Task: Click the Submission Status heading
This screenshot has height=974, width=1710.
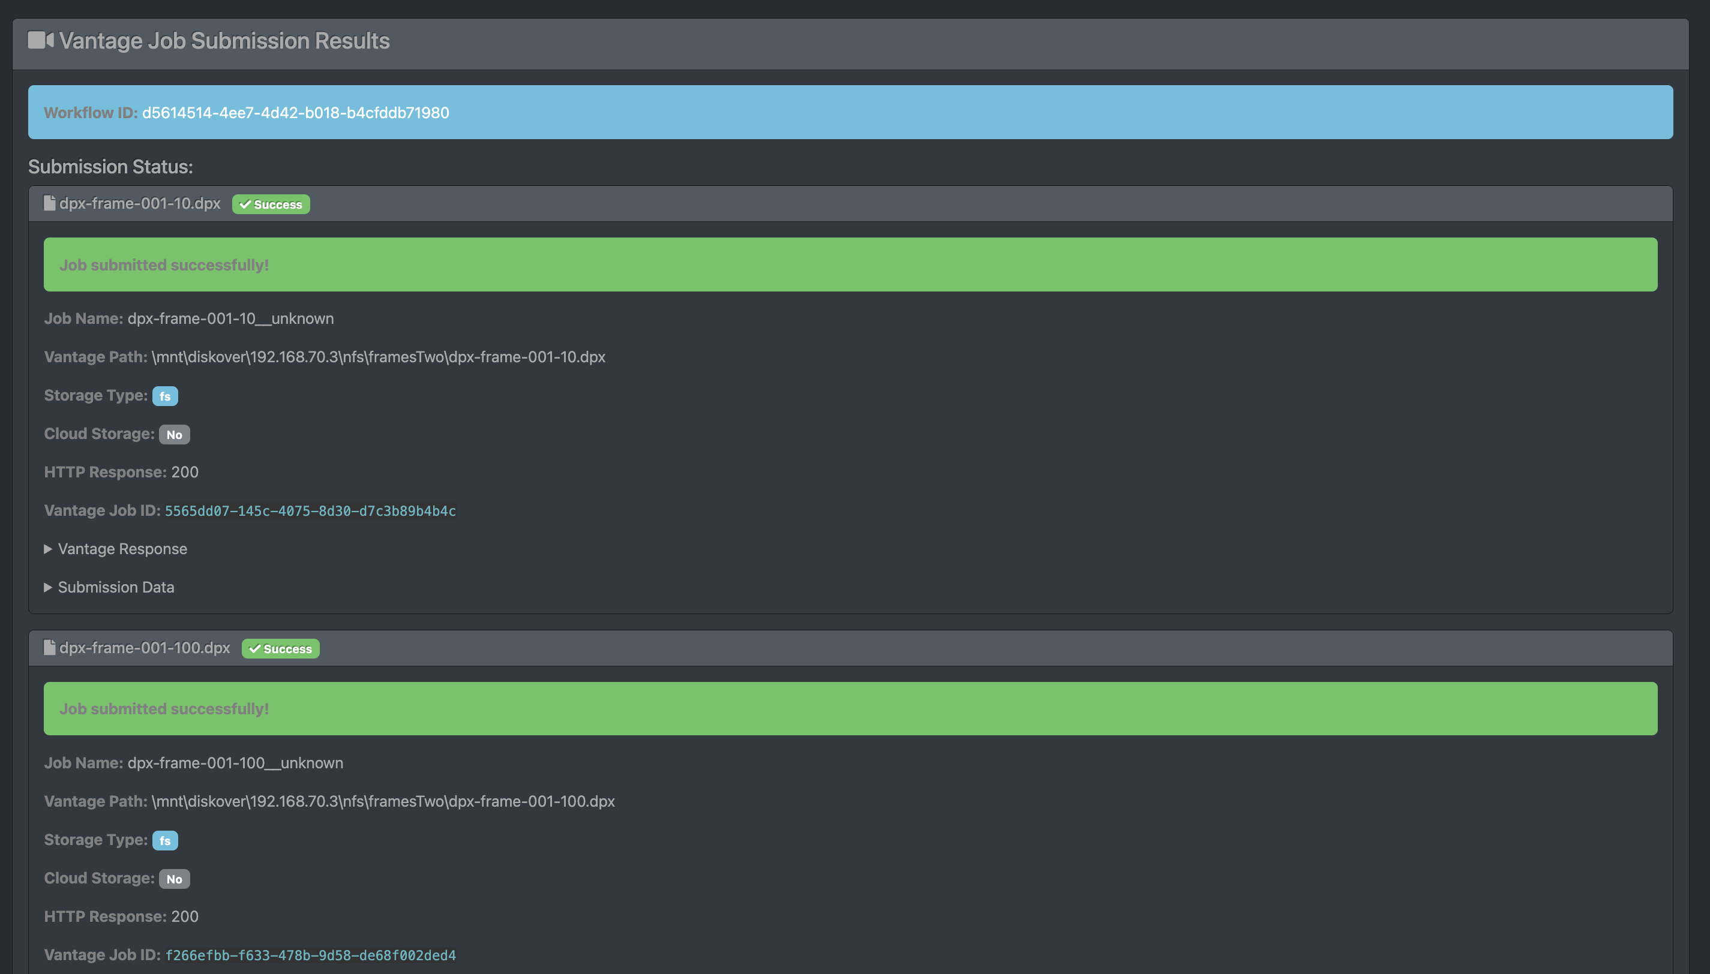Action: tap(110, 166)
